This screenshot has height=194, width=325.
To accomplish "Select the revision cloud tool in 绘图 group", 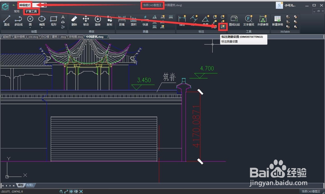I will [63, 22].
